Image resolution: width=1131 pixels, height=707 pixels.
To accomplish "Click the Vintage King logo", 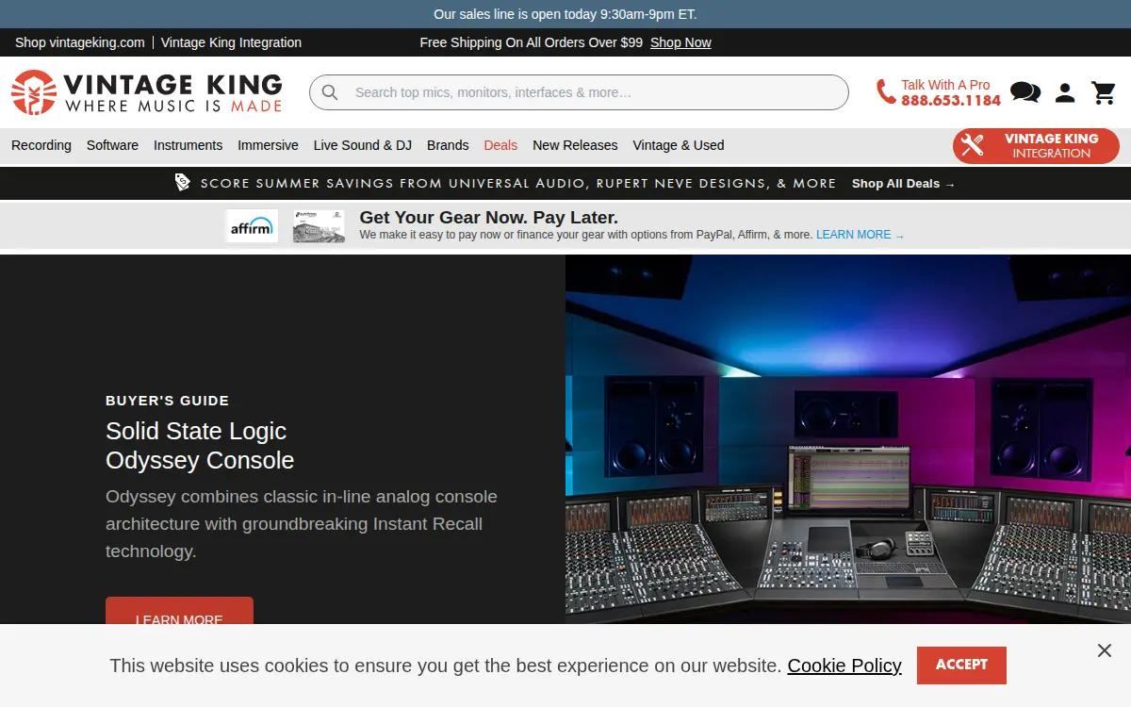I will (x=147, y=92).
